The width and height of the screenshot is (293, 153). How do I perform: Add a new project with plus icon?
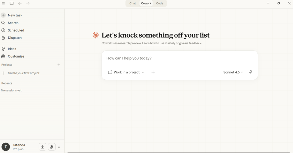(59, 65)
